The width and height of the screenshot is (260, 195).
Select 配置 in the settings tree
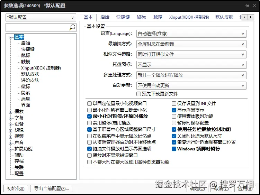(19, 174)
